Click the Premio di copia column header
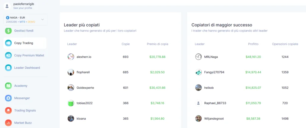Screen dimensions: 306x128 [x=157, y=44]
